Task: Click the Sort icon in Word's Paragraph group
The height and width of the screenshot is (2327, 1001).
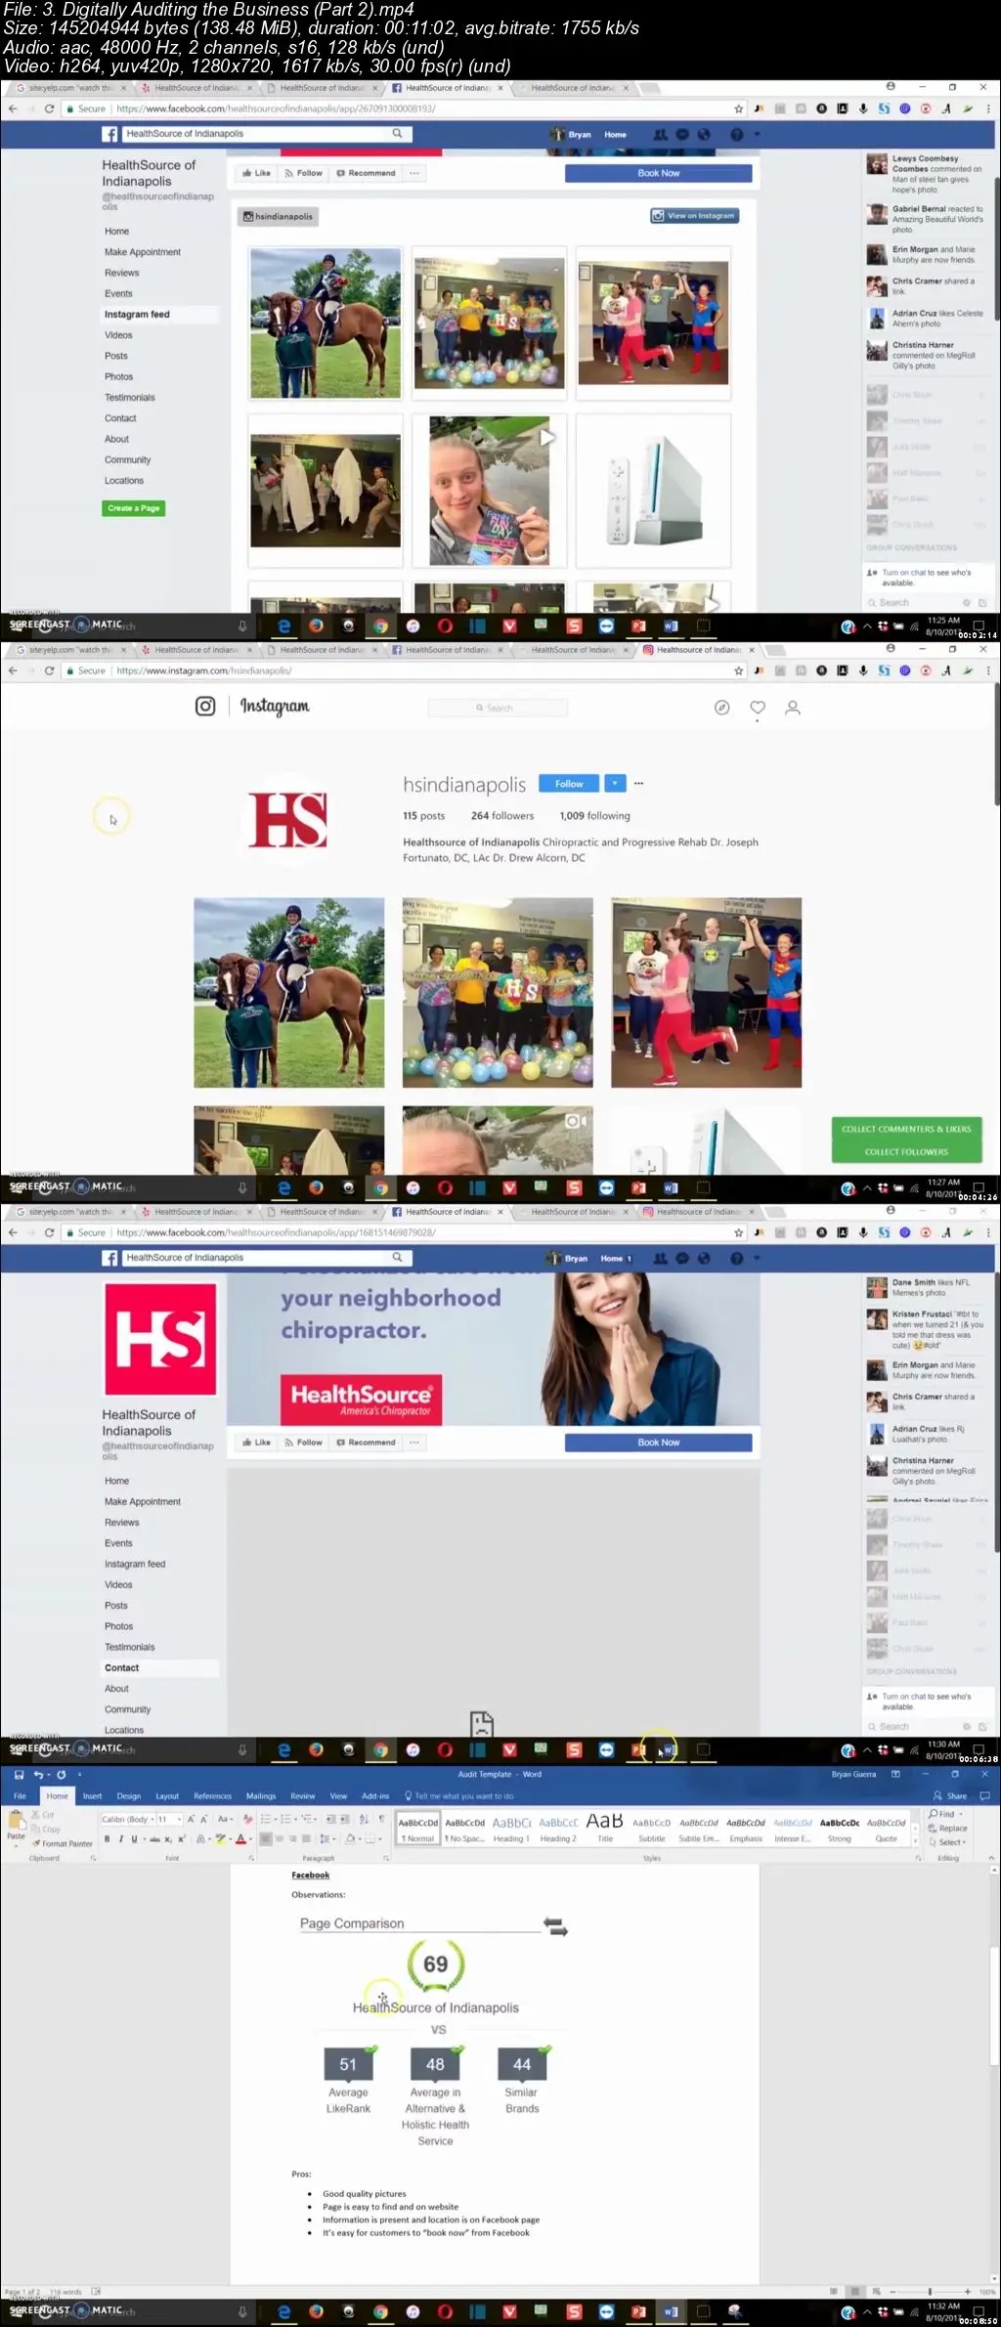Action: pos(364,1819)
